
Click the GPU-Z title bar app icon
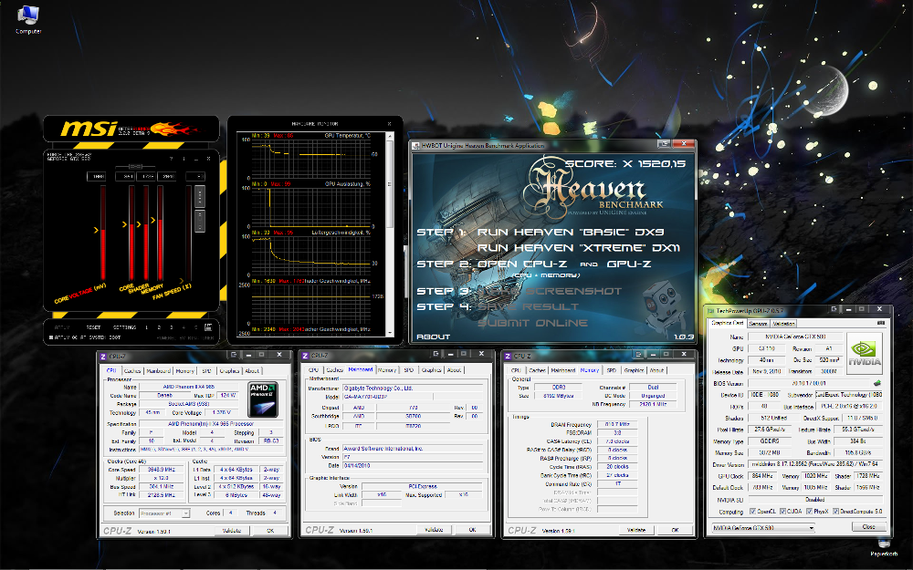[711, 311]
